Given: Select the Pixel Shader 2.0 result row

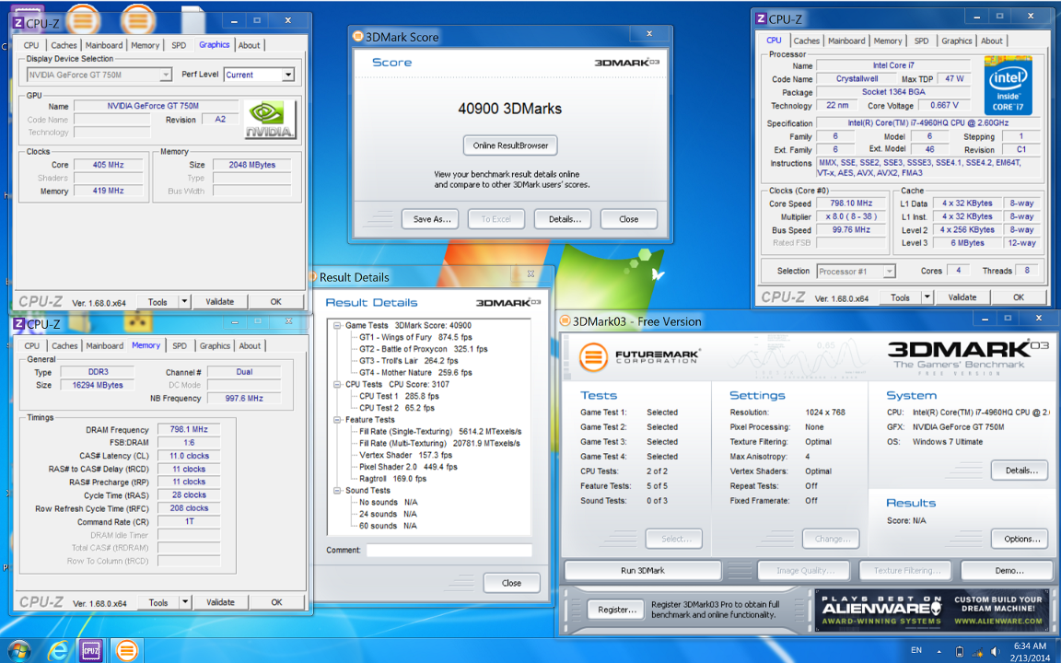Looking at the screenshot, I should point(408,467).
